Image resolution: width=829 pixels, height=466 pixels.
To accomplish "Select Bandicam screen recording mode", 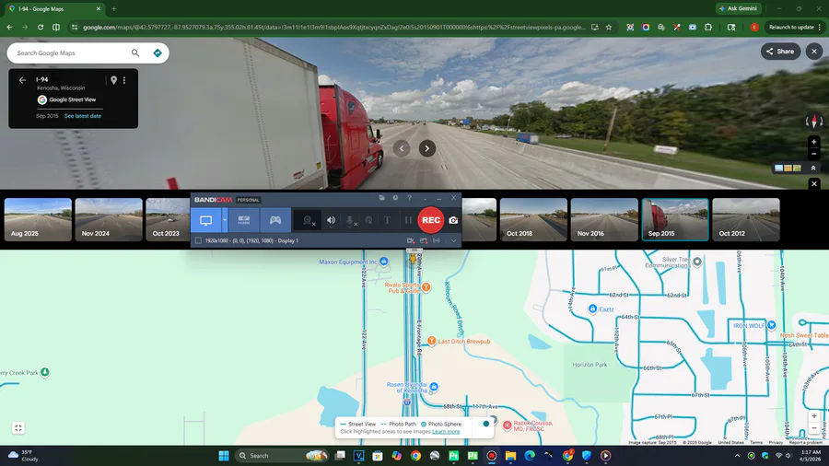I will click(205, 220).
